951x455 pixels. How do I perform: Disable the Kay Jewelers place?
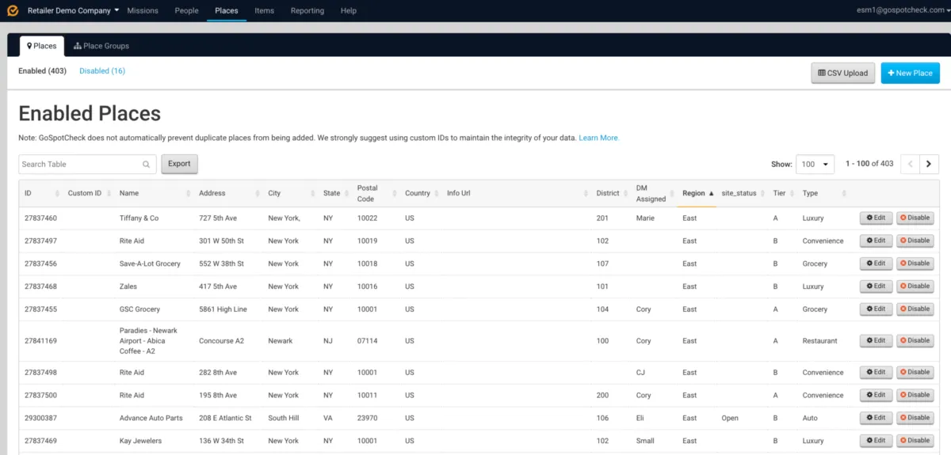915,441
